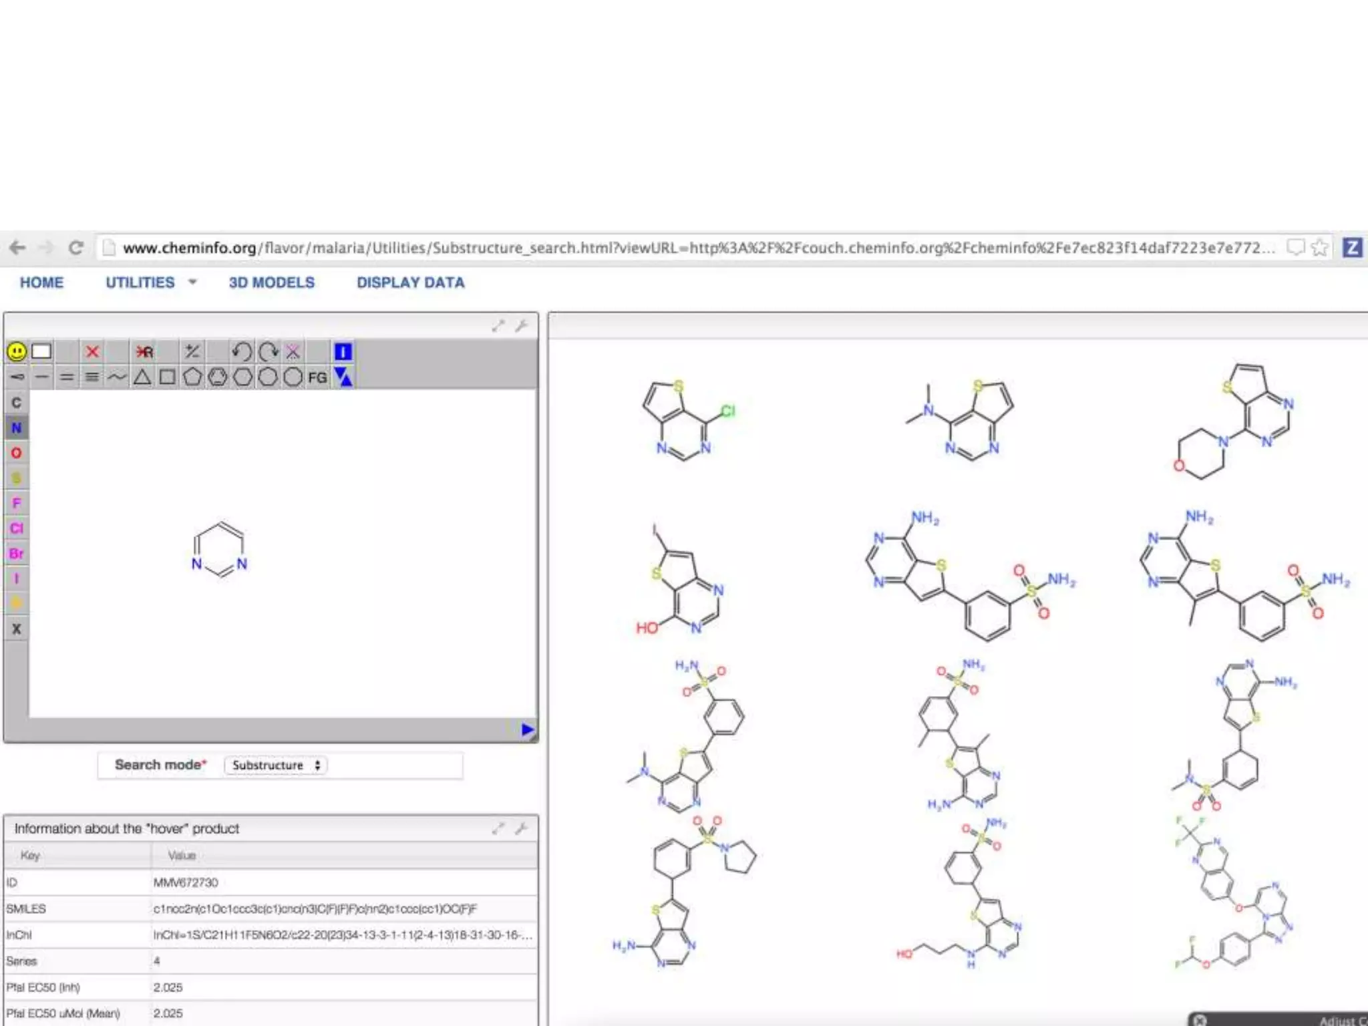The image size is (1368, 1026).
Task: Open the Search mode Substructure dropdown
Action: click(x=276, y=765)
